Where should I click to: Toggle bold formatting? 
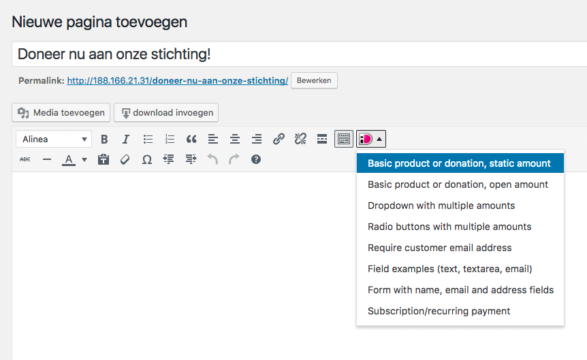point(104,140)
